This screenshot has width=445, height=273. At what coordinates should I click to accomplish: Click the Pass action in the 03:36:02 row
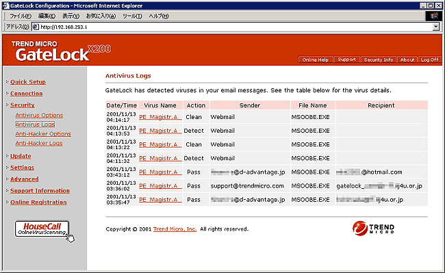(194, 186)
